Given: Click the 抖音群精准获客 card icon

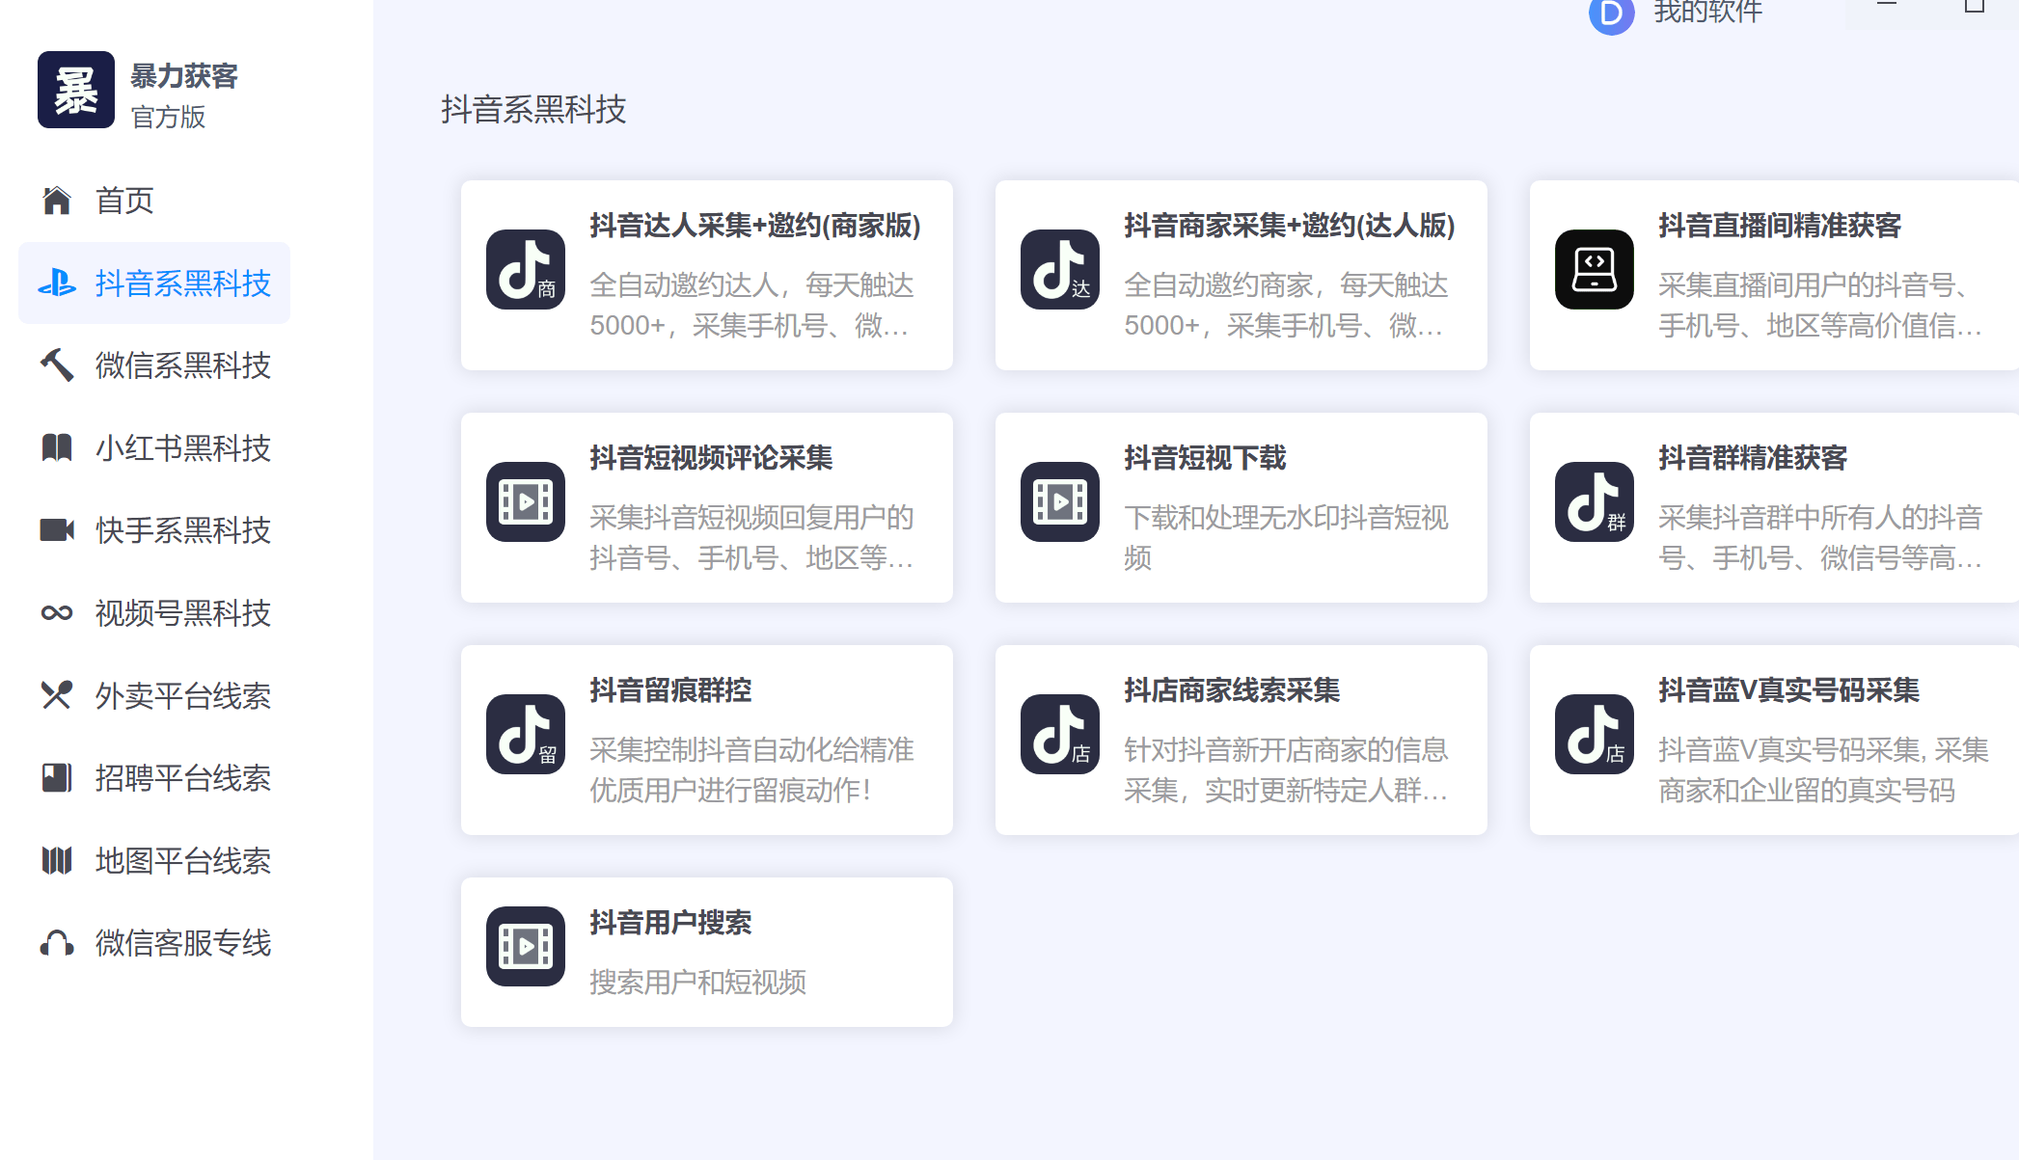Looking at the screenshot, I should pos(1595,501).
